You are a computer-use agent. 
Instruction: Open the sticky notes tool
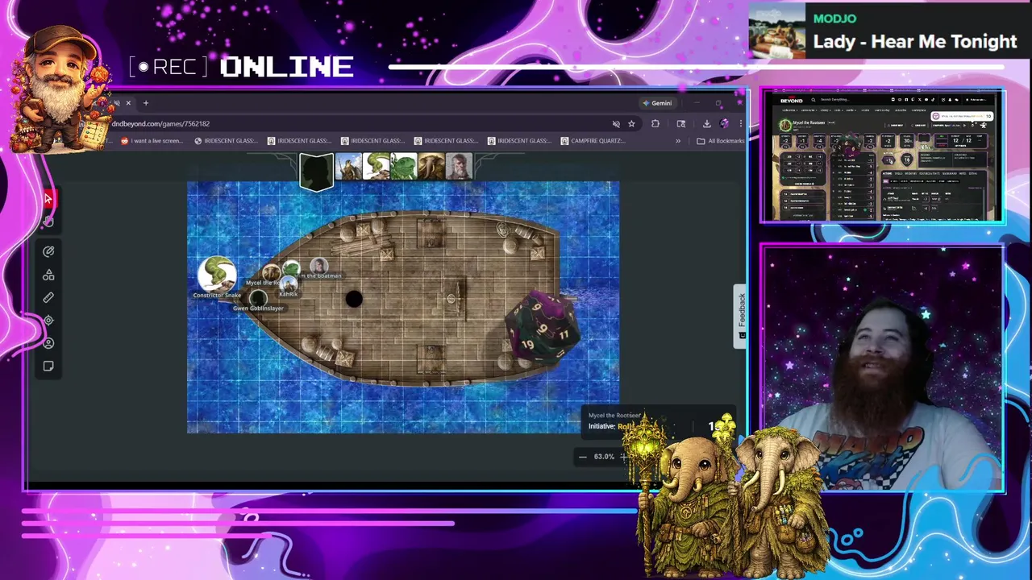[x=48, y=367]
